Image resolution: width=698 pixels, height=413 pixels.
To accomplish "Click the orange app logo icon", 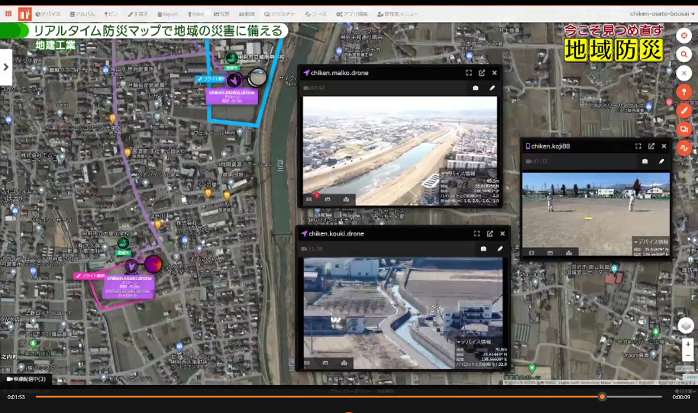I will click(x=24, y=14).
